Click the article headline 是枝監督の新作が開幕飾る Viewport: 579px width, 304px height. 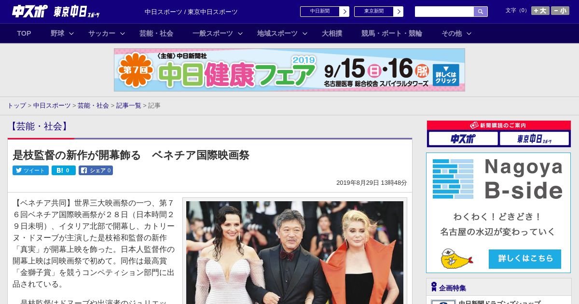[x=131, y=155]
